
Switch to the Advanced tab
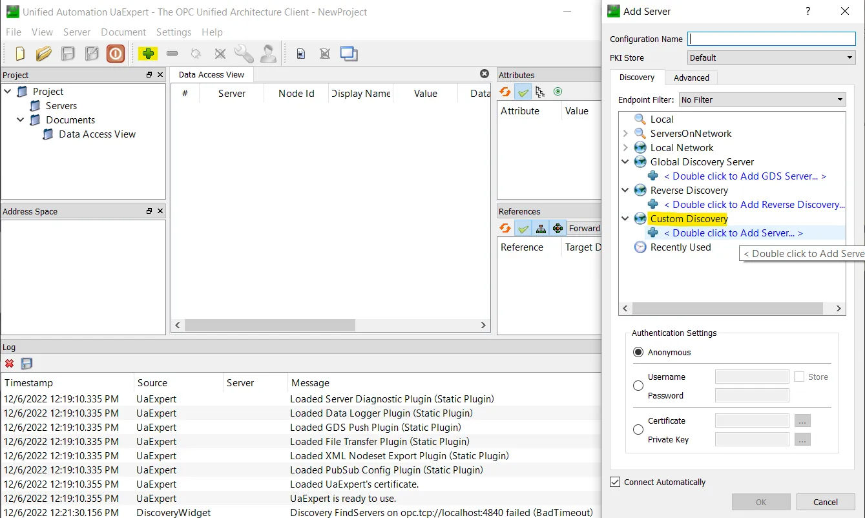(x=691, y=78)
